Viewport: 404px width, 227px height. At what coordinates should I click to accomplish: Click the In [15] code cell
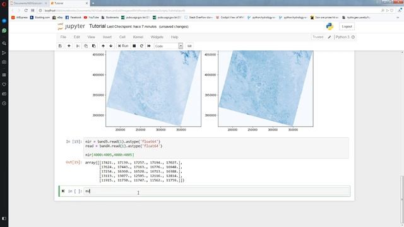tap(216, 148)
